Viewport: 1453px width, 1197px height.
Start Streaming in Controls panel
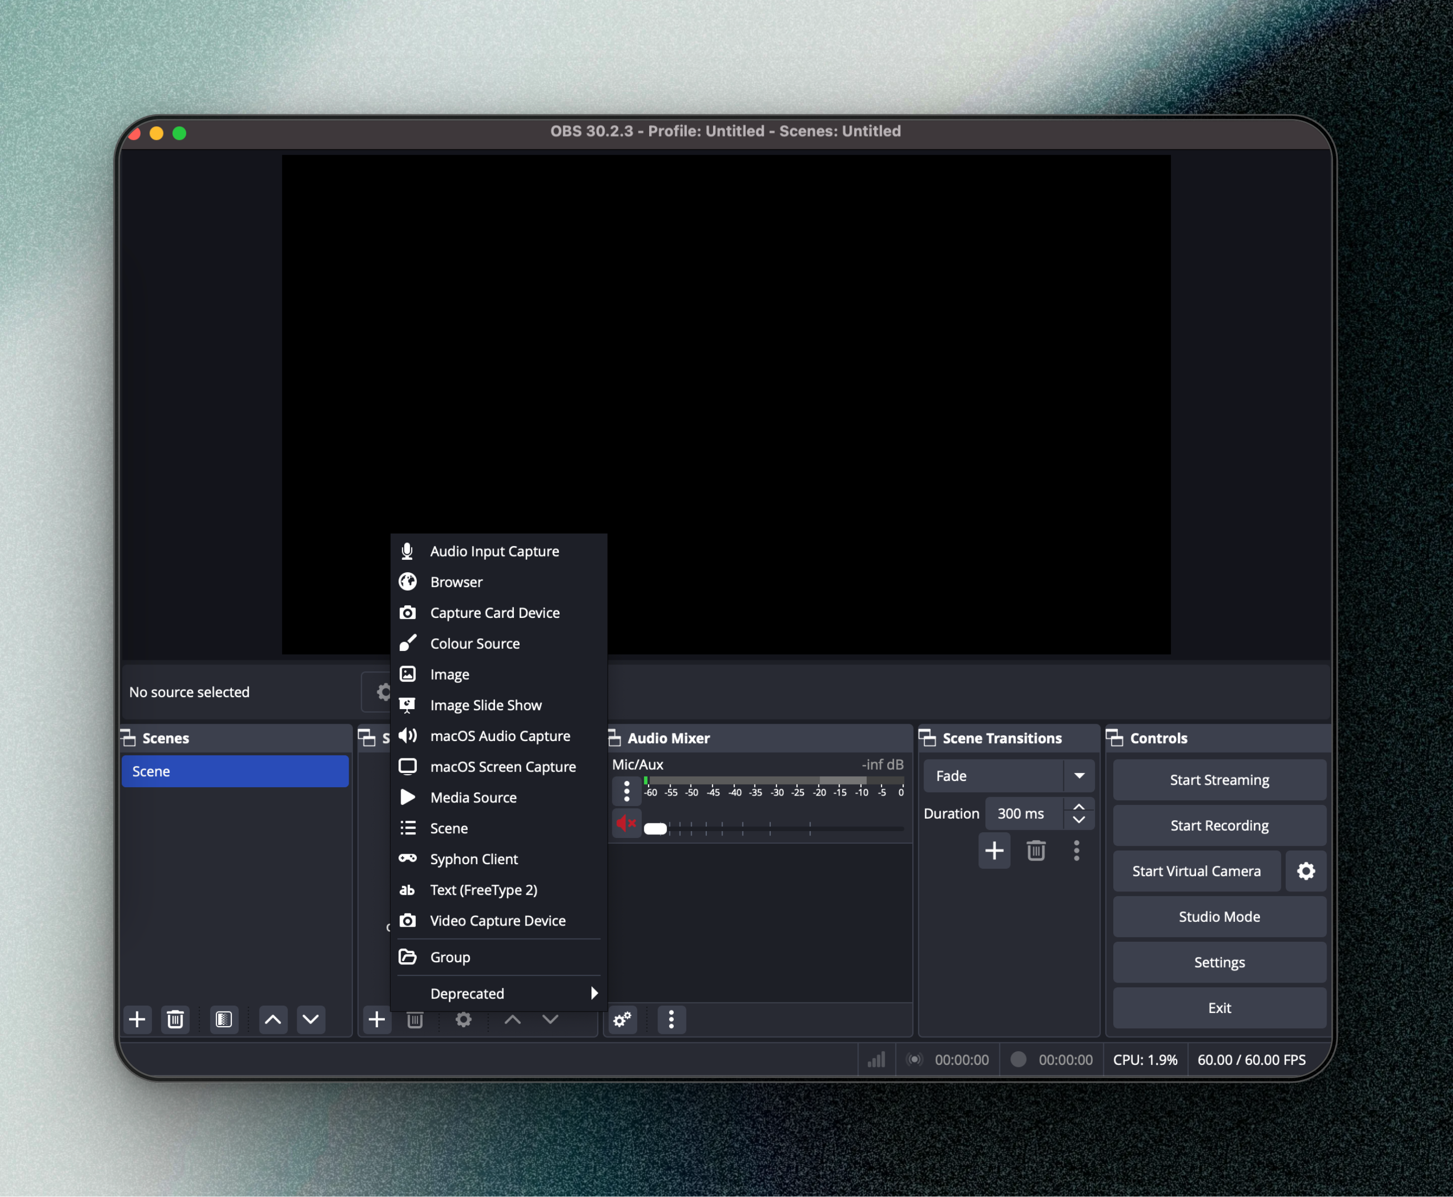point(1219,779)
